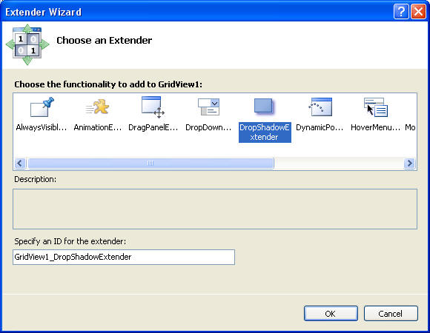Click the left scroll arrow

click(20, 164)
